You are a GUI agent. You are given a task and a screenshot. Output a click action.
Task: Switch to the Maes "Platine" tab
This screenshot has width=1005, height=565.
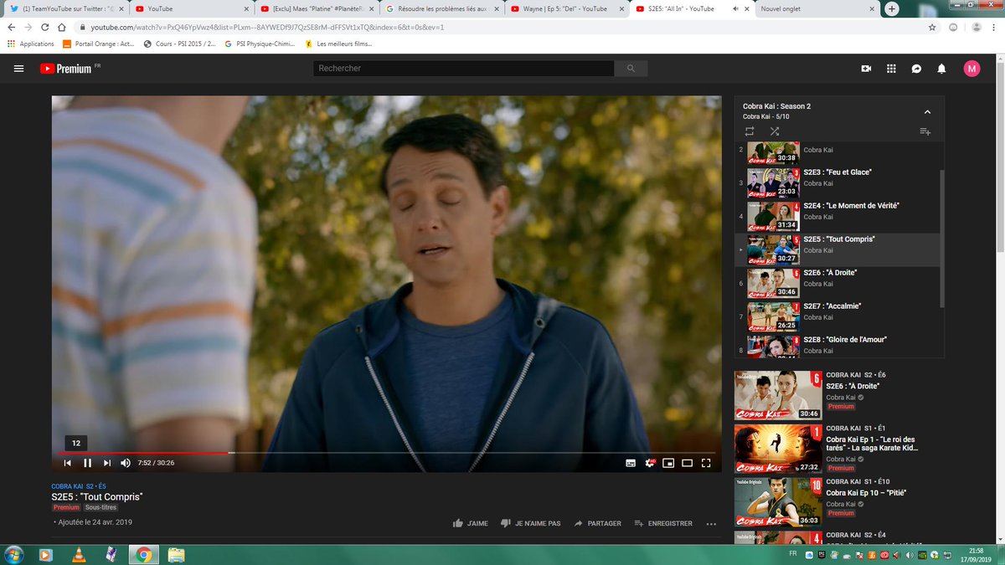pos(316,8)
